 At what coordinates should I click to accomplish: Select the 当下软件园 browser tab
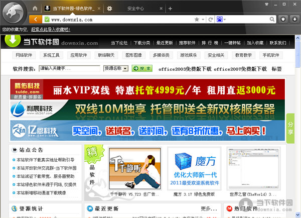click(x=73, y=9)
